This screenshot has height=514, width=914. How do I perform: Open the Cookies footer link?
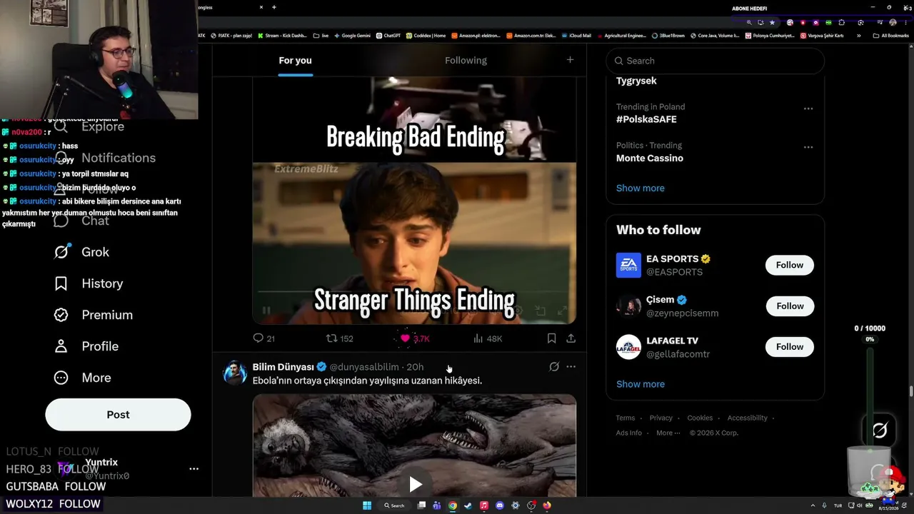(700, 418)
